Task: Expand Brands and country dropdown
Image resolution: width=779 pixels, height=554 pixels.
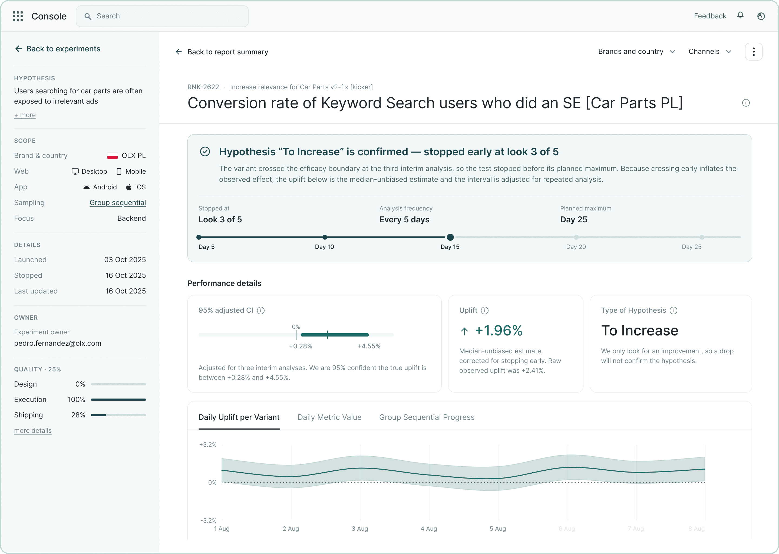Action: [636, 51]
